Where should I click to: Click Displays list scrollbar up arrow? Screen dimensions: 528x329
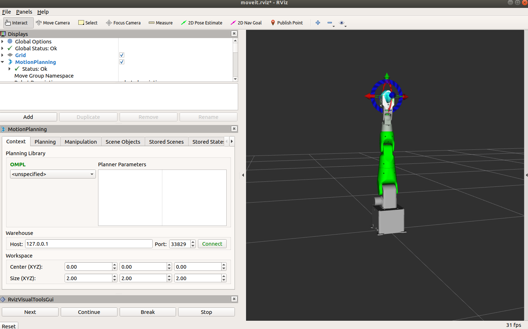235,41
